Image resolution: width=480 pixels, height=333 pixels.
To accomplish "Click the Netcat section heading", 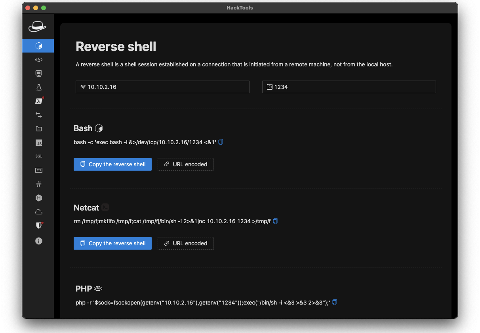I will [x=86, y=208].
